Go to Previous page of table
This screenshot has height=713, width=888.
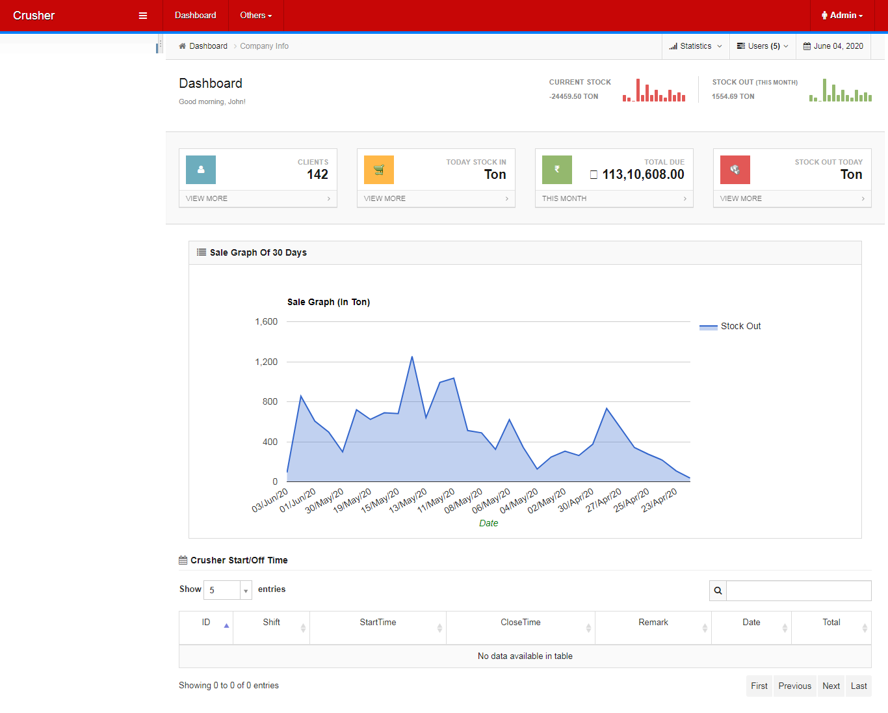pyautogui.click(x=795, y=686)
